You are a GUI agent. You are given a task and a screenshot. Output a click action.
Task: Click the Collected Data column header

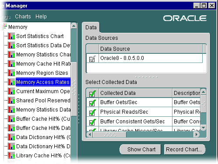point(135,93)
